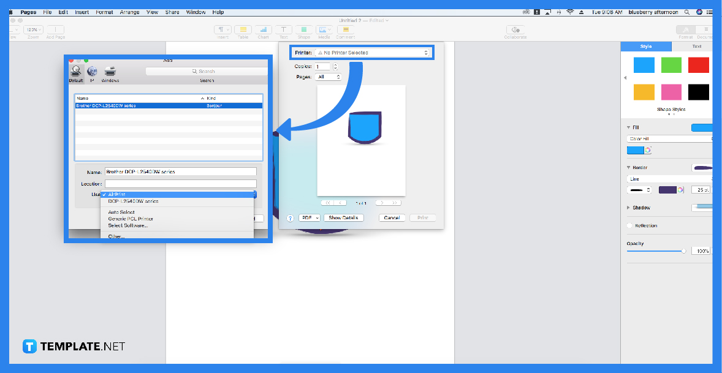Select Brother DCP-L2540DW series printer row
722x373 pixels.
pyautogui.click(x=169, y=106)
